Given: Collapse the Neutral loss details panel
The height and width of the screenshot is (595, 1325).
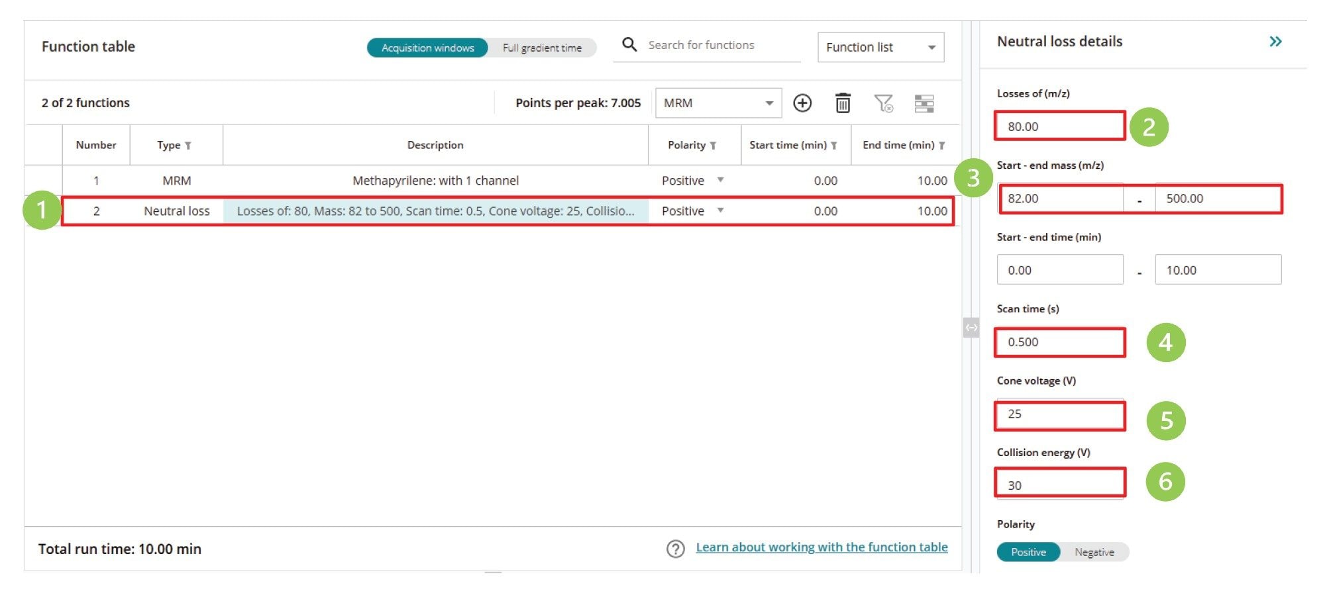Looking at the screenshot, I should click(1275, 42).
